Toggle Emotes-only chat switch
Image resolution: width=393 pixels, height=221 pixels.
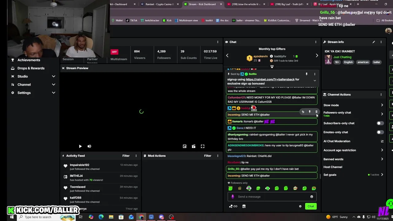coord(380,132)
